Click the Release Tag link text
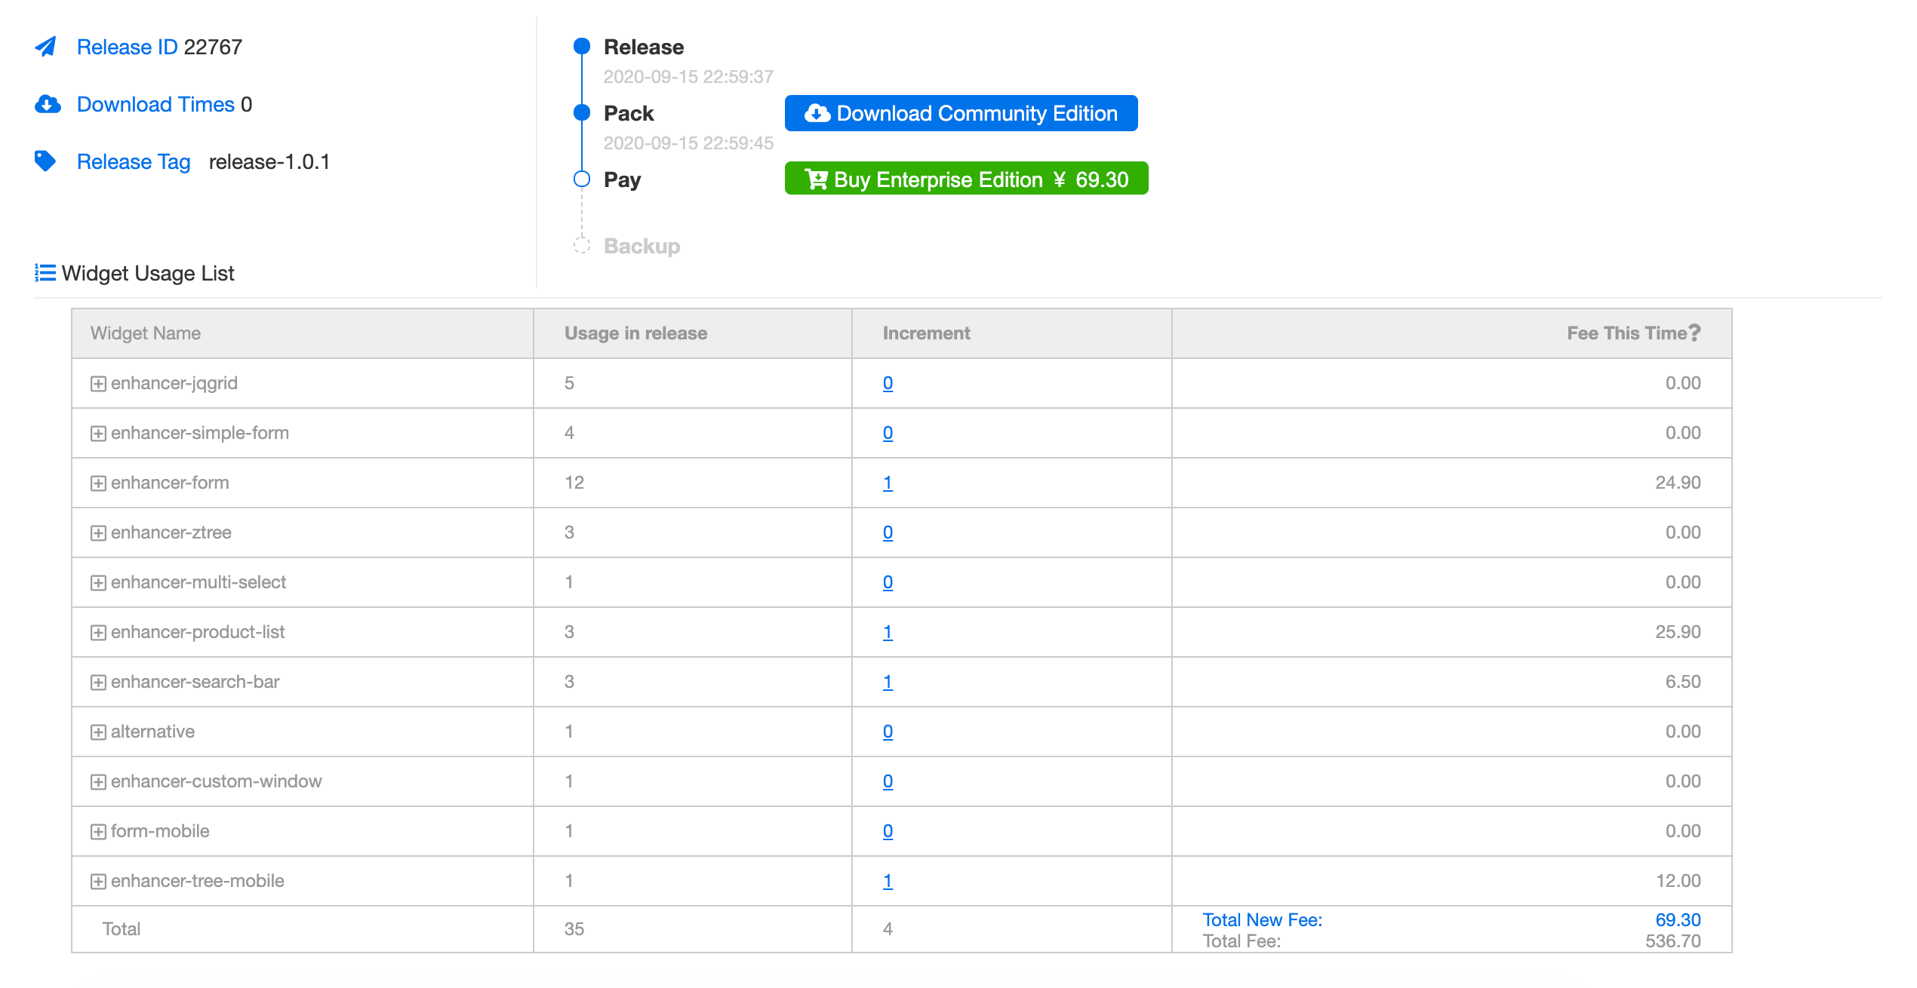 click(134, 161)
